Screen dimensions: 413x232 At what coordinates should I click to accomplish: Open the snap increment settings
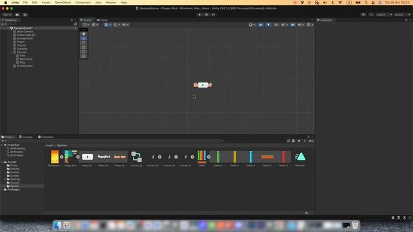pyautogui.click(x=125, y=24)
